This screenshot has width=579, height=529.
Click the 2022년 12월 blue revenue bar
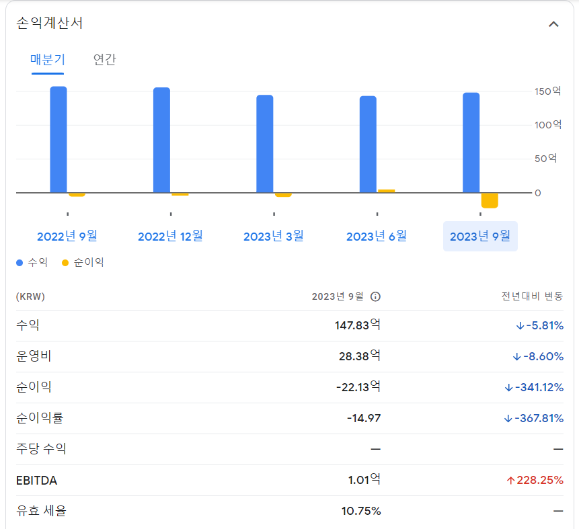(162, 140)
